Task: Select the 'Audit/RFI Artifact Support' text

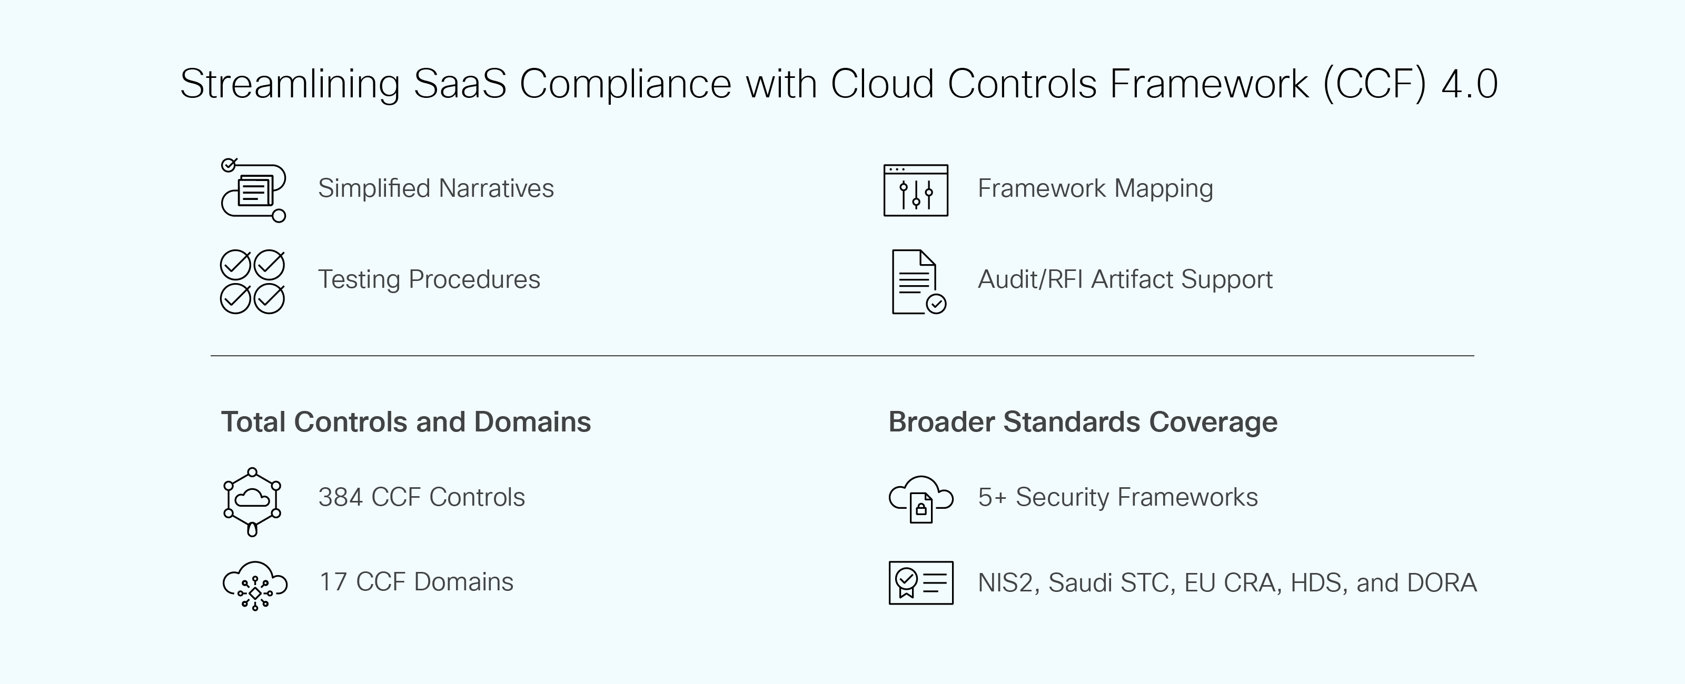Action: (x=1125, y=279)
